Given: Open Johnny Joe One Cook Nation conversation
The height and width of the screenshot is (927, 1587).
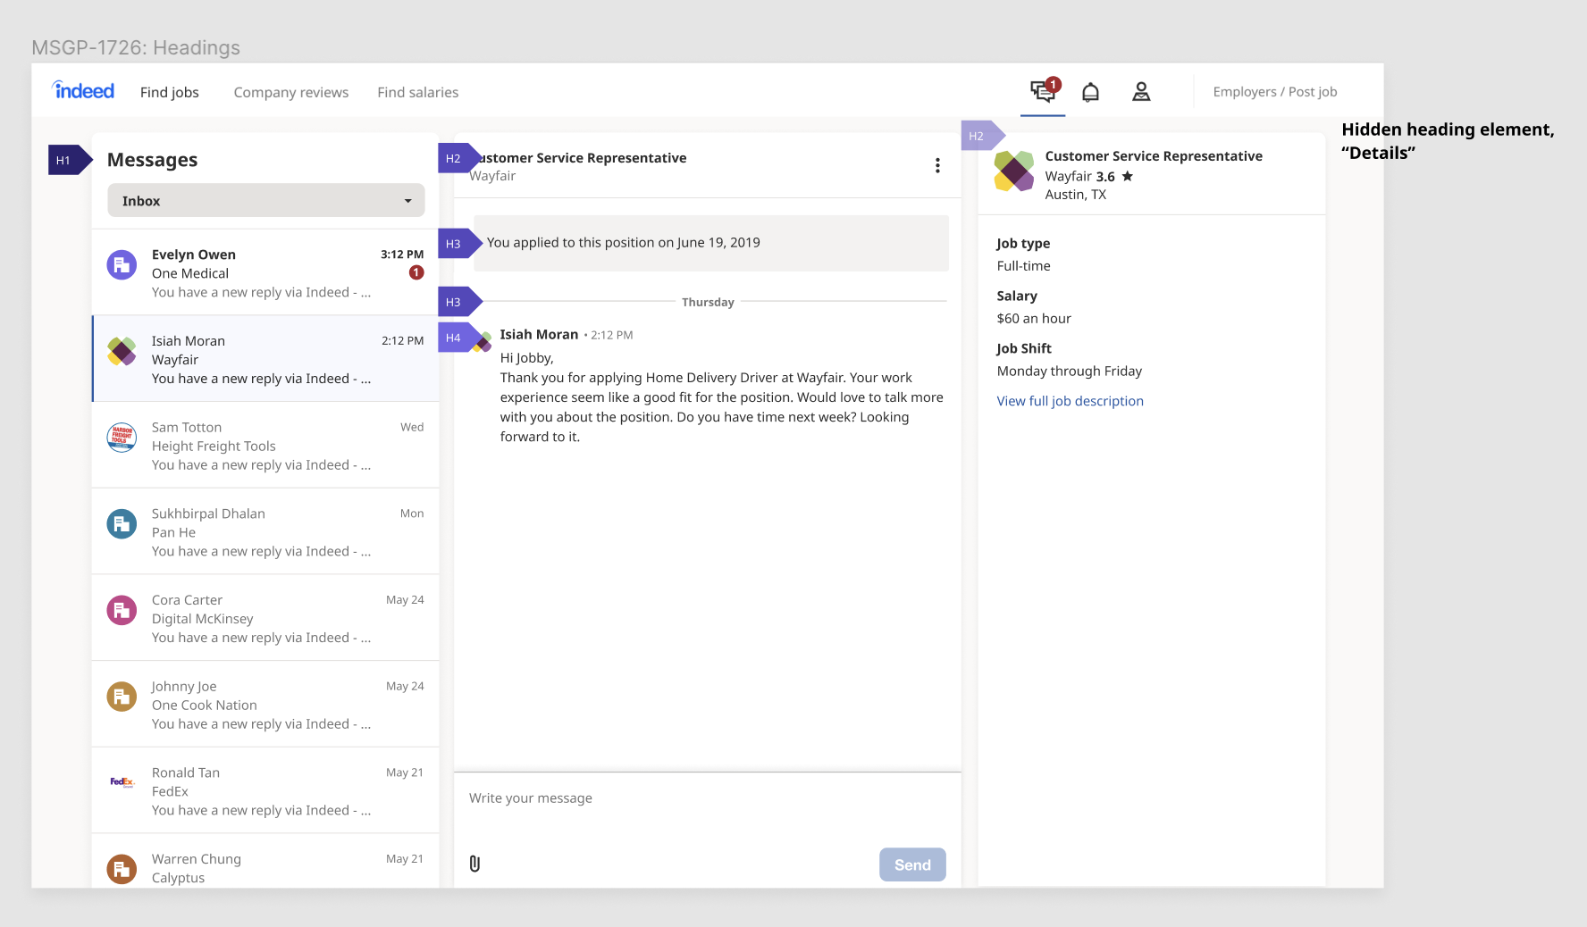Looking at the screenshot, I should click(x=265, y=704).
